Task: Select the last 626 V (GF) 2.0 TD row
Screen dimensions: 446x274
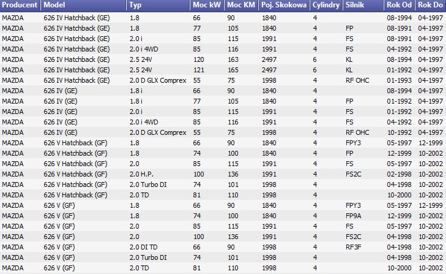Action: pyautogui.click(x=223, y=268)
